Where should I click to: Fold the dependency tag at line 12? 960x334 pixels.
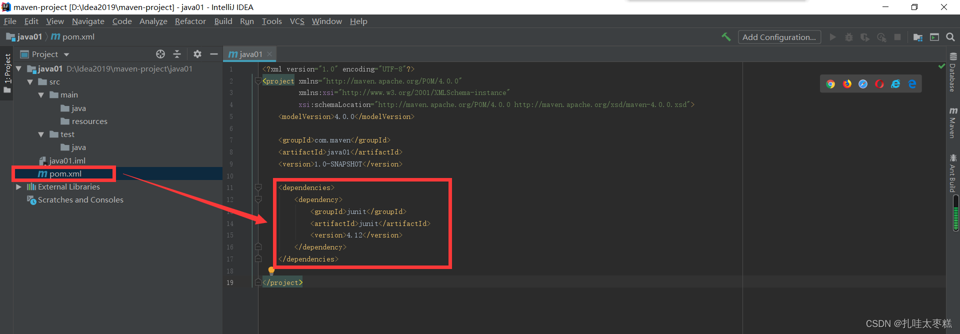coord(258,199)
